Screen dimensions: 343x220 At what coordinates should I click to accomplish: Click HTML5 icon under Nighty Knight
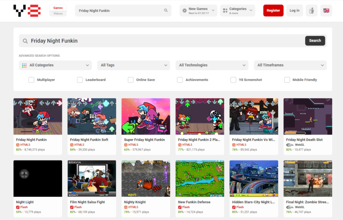tap(126, 207)
